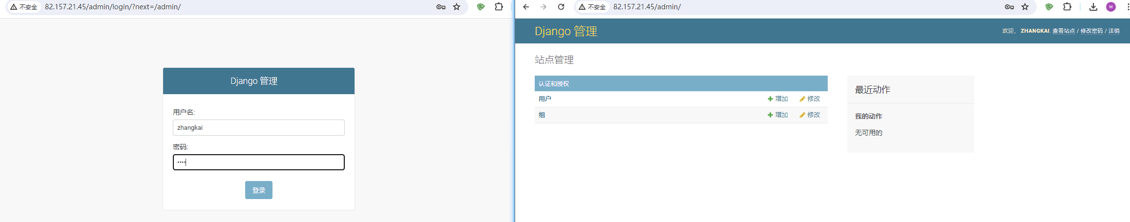Reload the 82.157.21.45/admin/ page
Image resolution: width=1130 pixels, height=222 pixels.
tap(561, 7)
